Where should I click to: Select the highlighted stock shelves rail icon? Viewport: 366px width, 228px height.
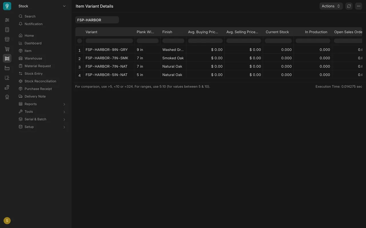point(7,58)
